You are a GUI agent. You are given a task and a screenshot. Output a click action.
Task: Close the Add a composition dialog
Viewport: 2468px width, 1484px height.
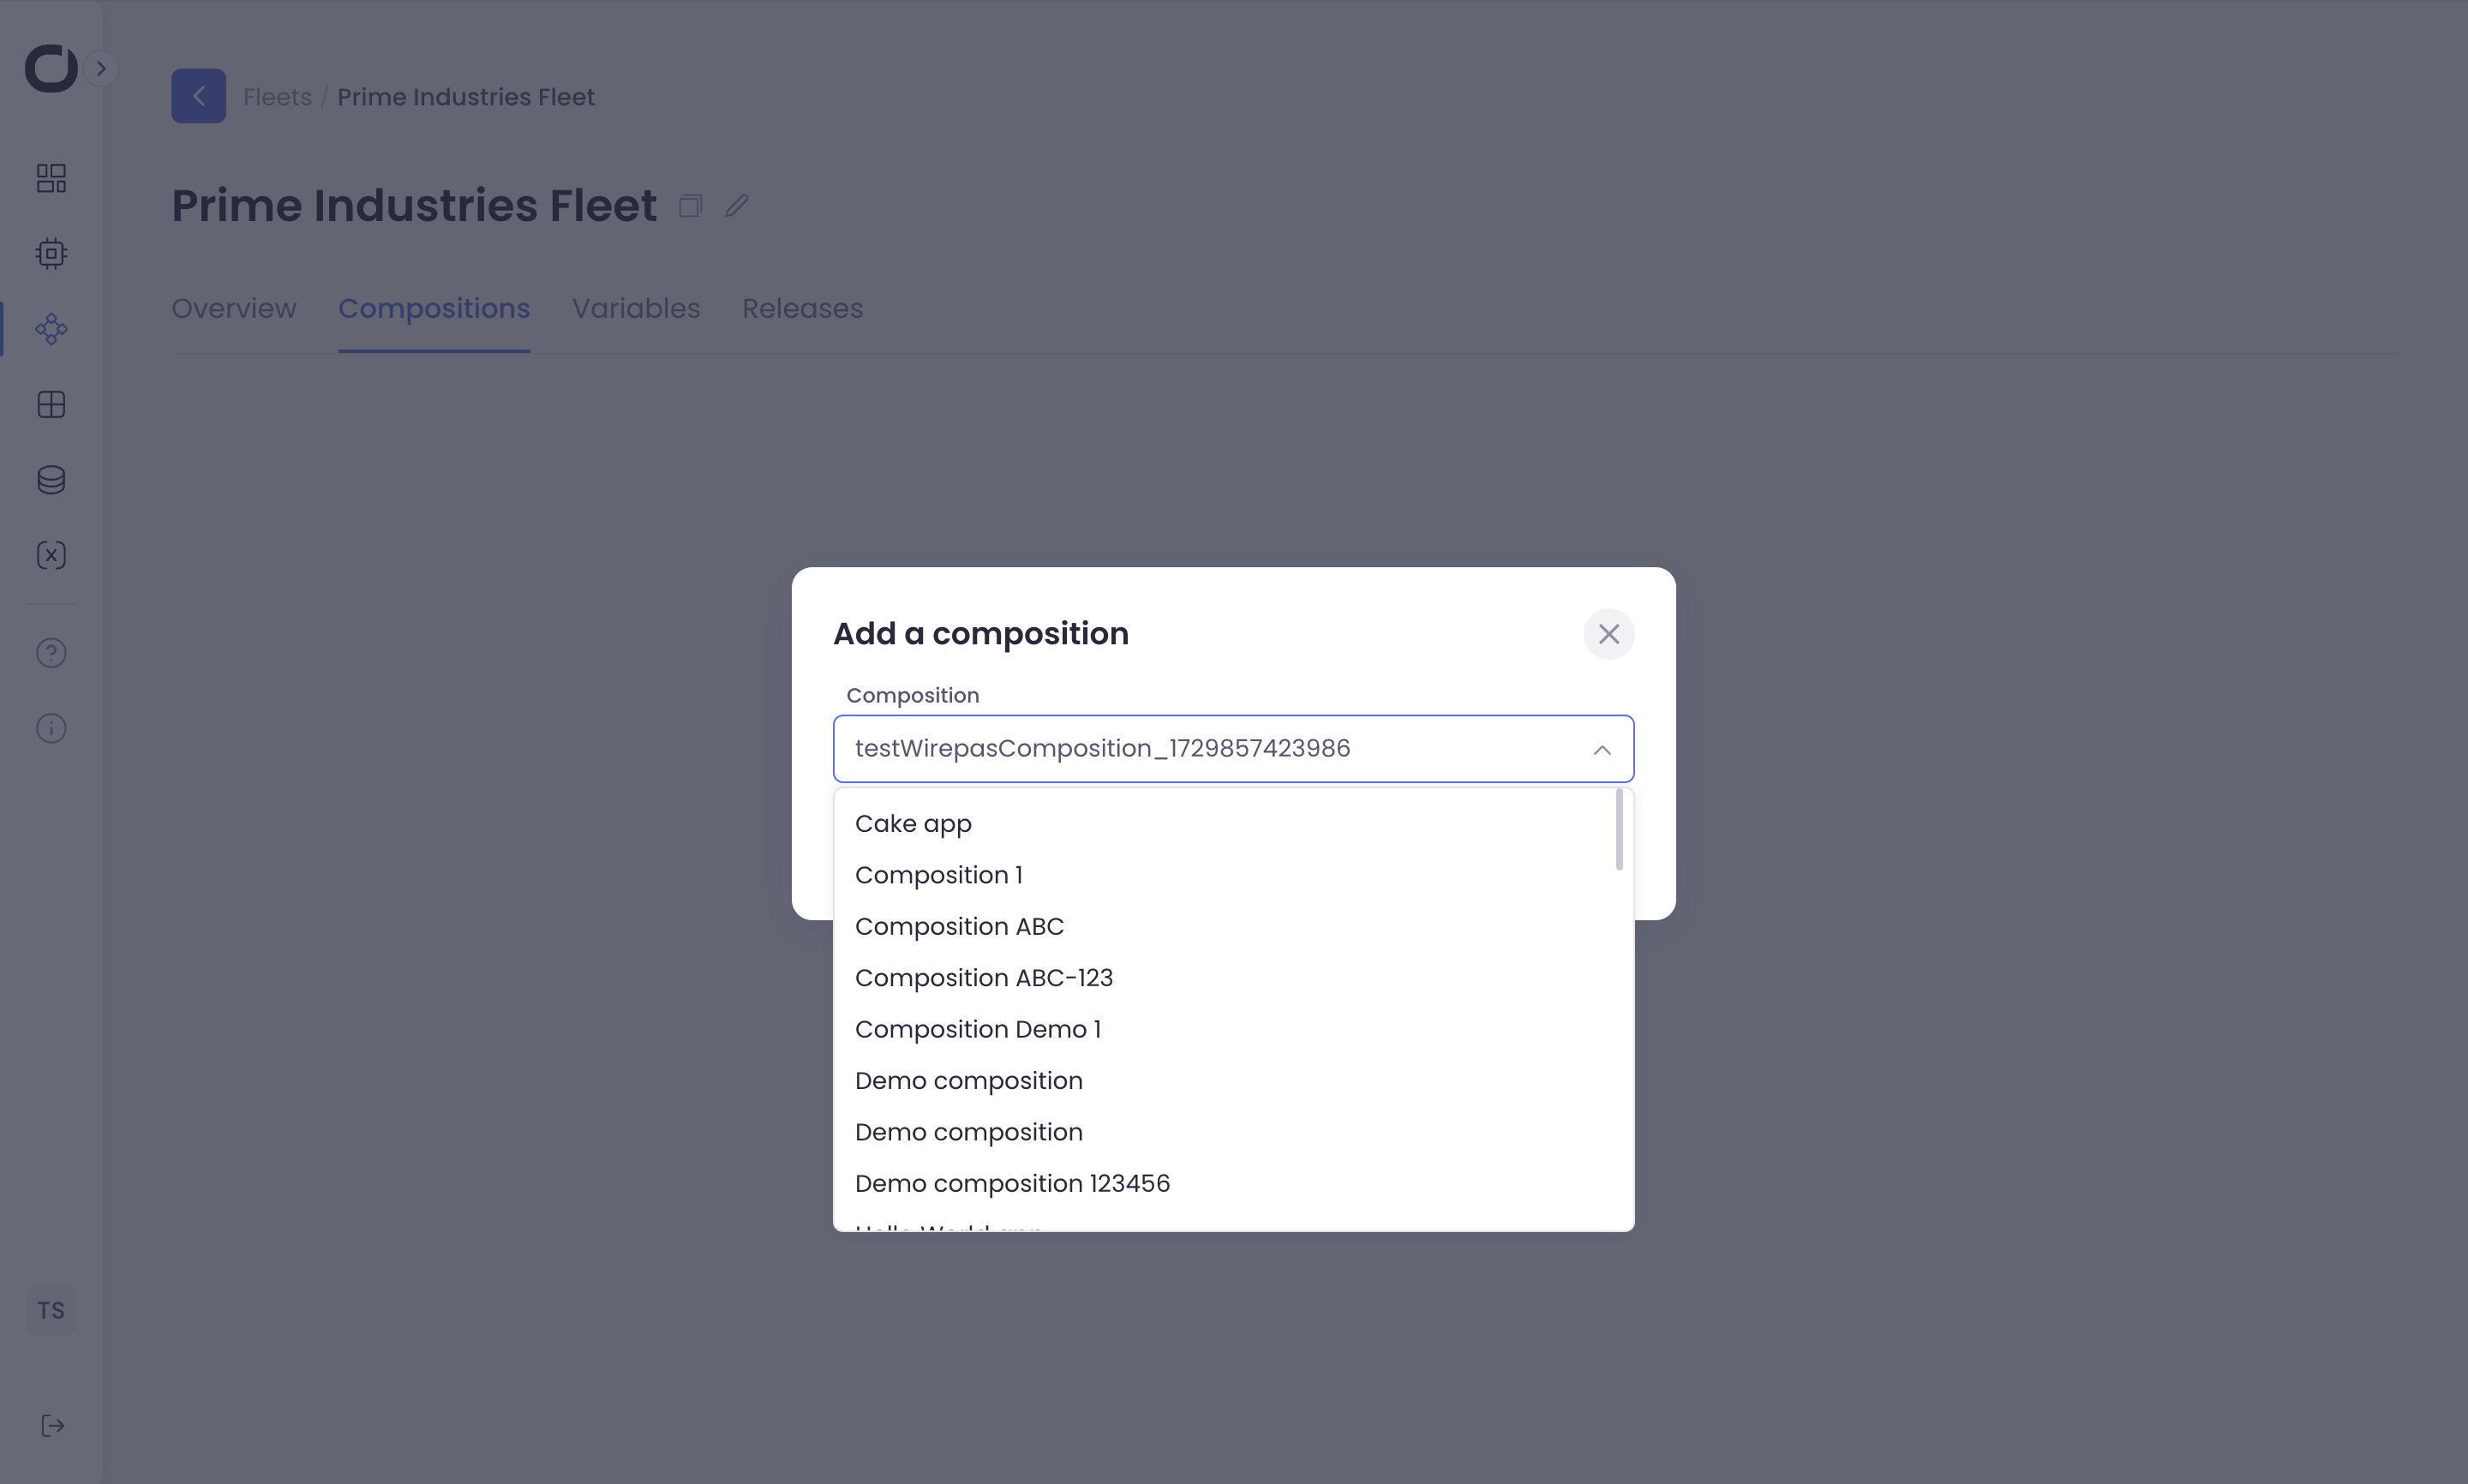(x=1608, y=634)
